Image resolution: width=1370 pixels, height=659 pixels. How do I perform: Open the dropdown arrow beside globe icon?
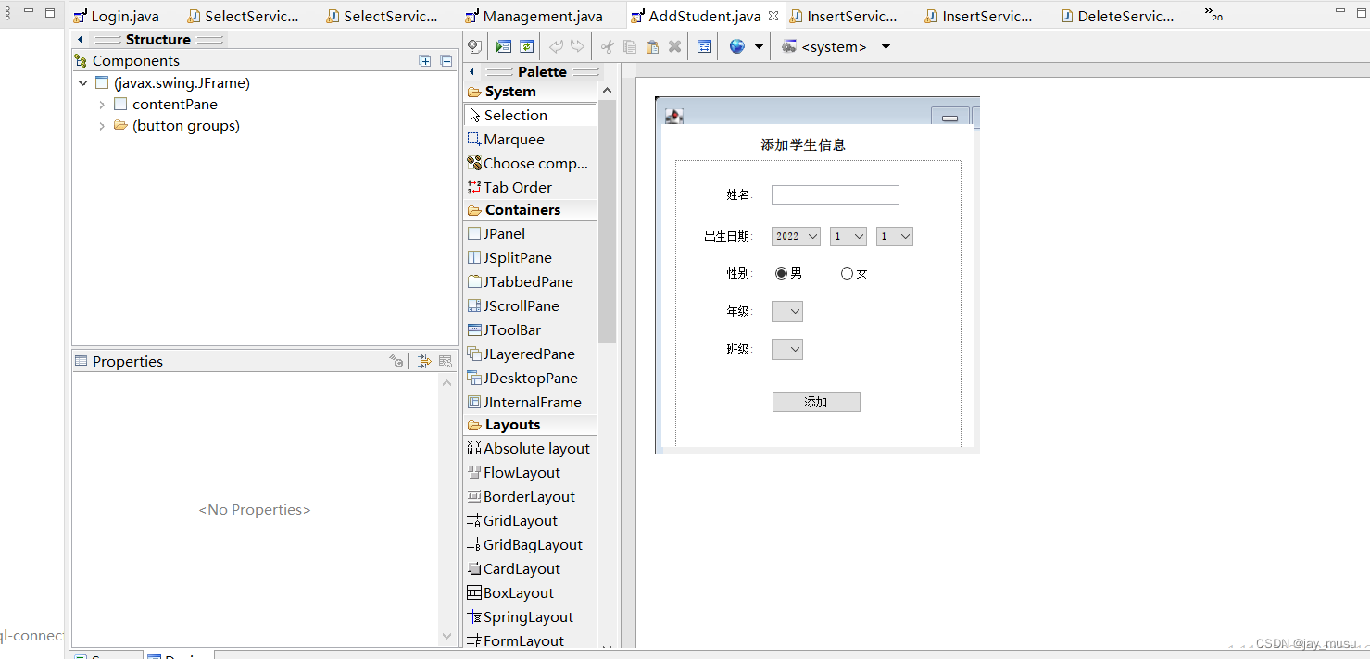(760, 46)
